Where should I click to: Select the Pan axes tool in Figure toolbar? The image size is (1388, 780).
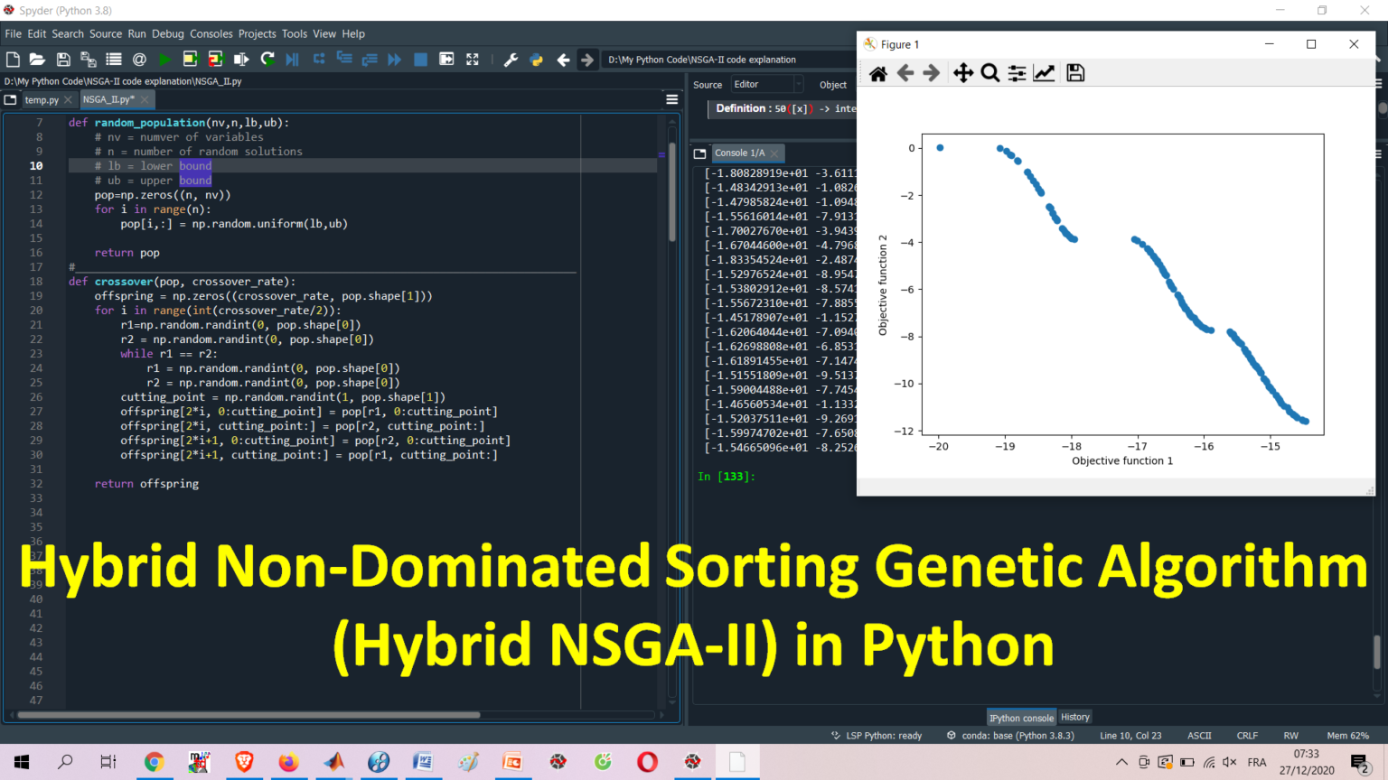963,73
